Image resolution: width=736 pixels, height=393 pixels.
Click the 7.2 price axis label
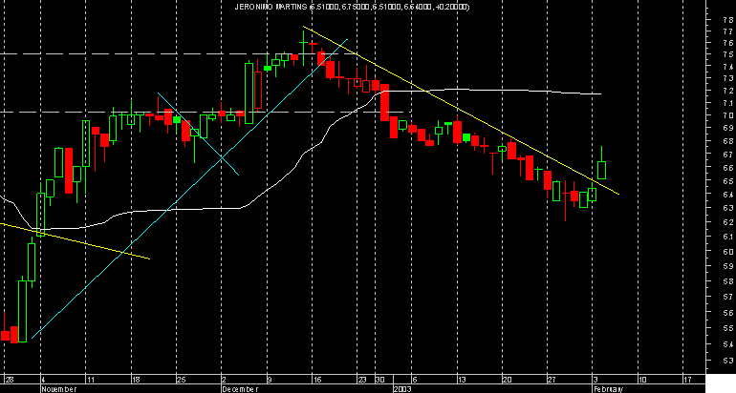coord(727,91)
